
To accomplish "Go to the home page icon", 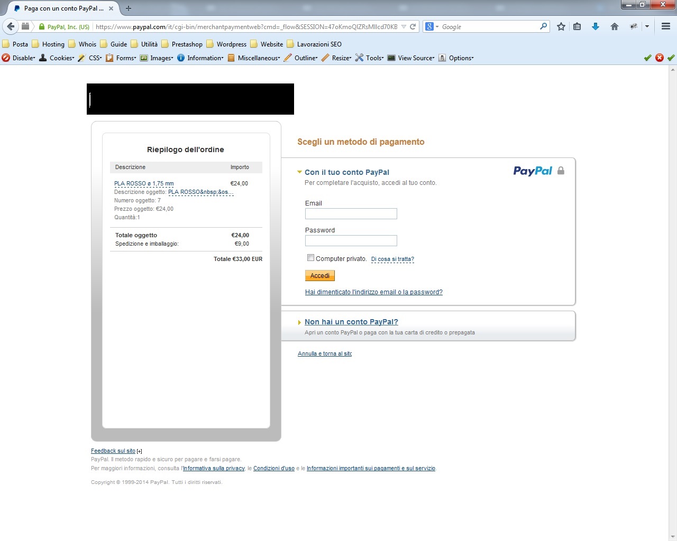I will pyautogui.click(x=615, y=26).
